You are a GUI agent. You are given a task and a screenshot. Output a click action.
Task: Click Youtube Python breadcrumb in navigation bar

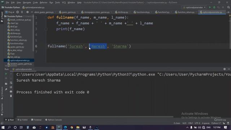[10, 7]
